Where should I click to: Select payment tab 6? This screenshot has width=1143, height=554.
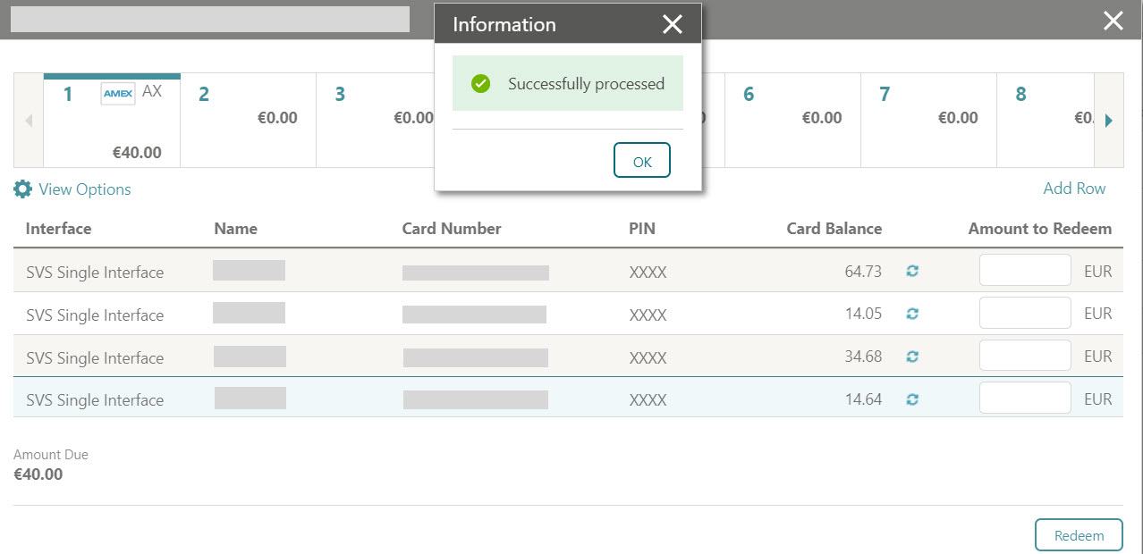click(792, 119)
